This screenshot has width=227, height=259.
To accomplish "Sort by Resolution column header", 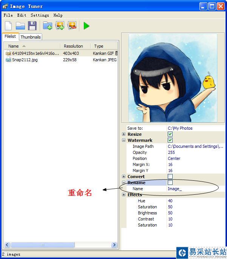I will (x=76, y=46).
